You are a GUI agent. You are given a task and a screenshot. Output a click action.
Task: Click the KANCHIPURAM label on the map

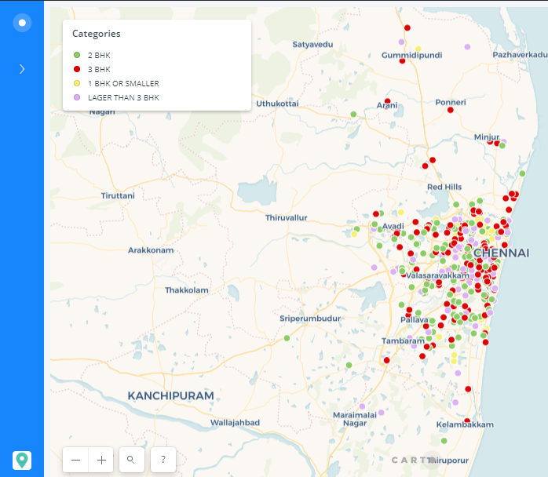point(171,395)
